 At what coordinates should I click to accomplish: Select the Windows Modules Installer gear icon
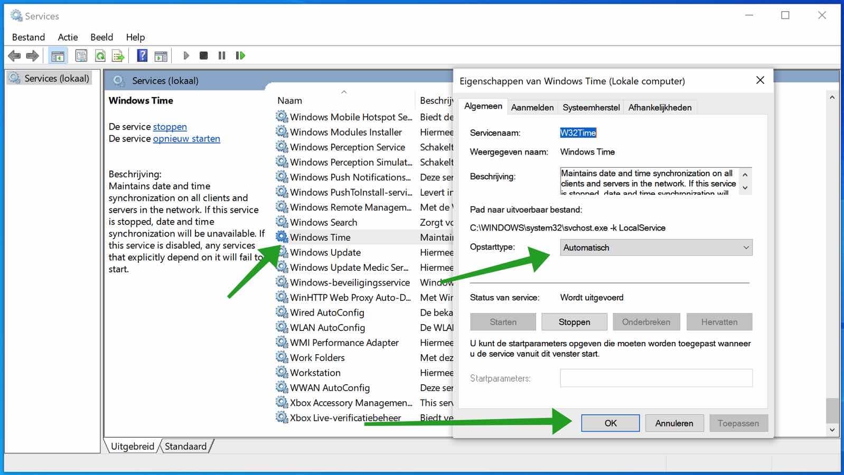tap(282, 132)
